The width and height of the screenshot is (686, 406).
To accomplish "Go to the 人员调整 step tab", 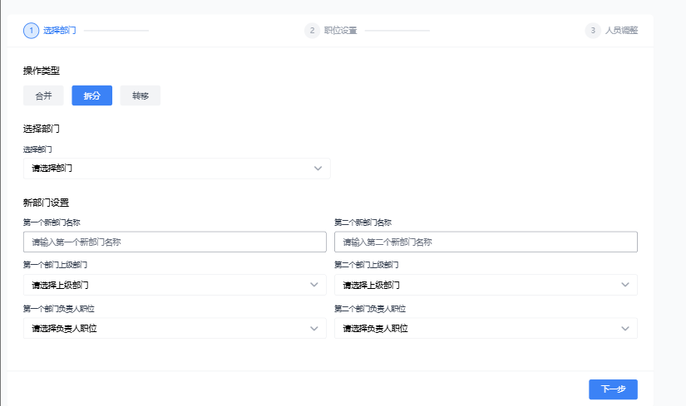I will coord(621,31).
